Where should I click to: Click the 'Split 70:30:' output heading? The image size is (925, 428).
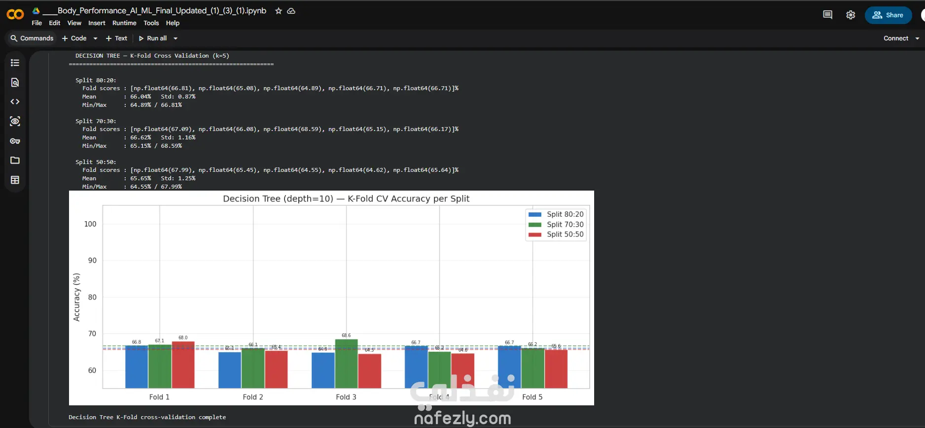[96, 121]
